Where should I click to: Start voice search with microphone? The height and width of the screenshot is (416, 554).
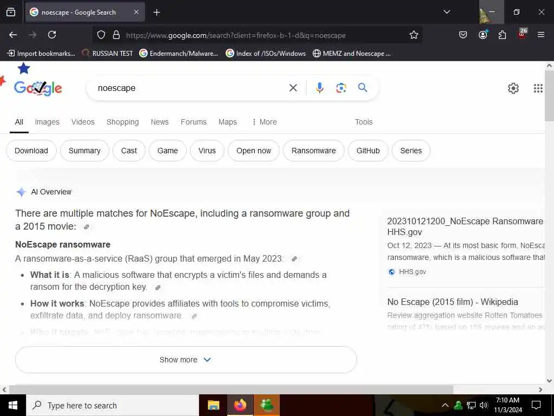319,88
